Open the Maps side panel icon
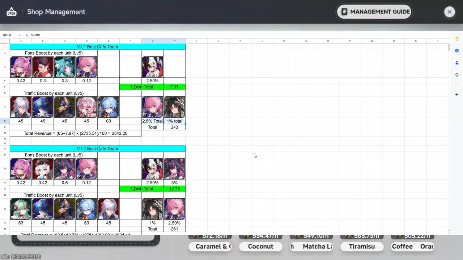The height and width of the screenshot is (260, 463). click(x=457, y=75)
